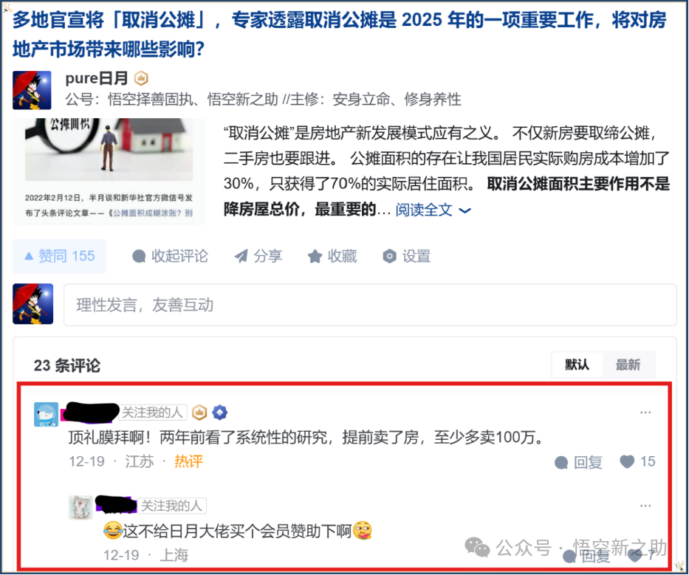Click the comment bubble icon beside 收起评论
Viewport: 689px width, 575px height.
[x=139, y=256]
